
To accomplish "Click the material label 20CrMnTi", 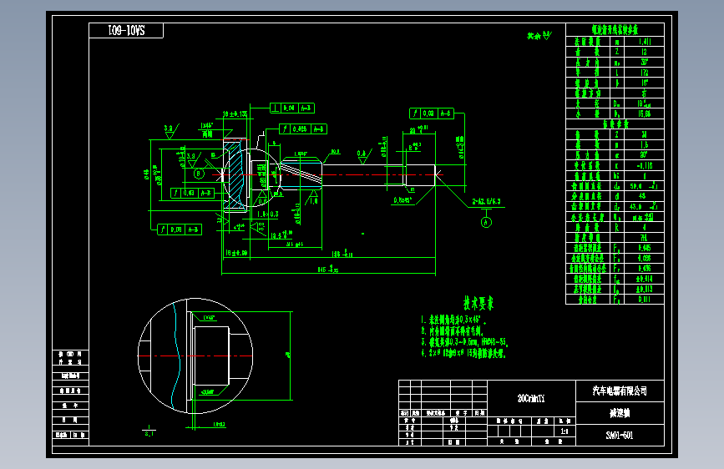I will pos(531,398).
